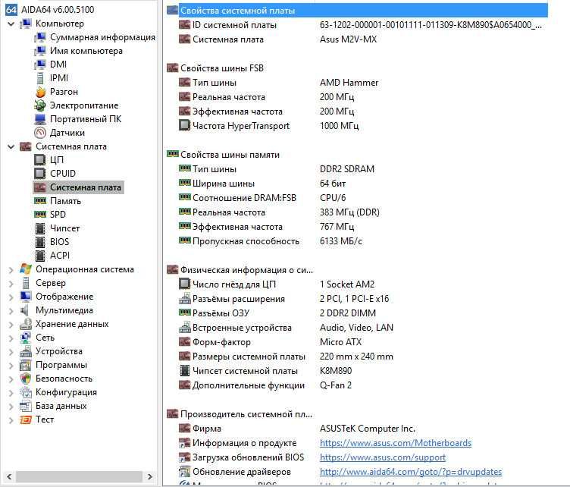Expand the Тест branch
570x487 pixels.
[11, 420]
